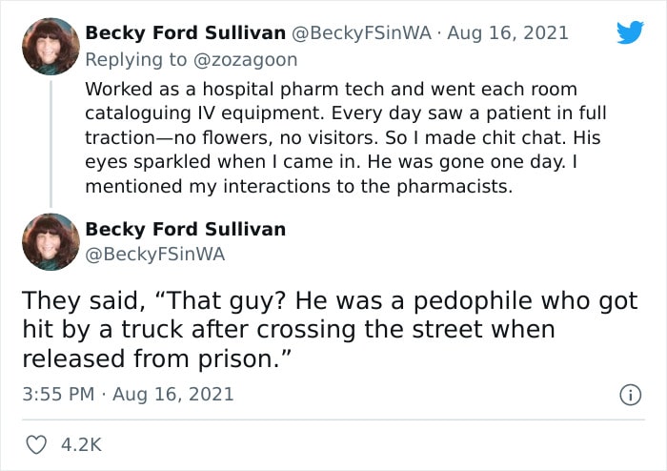Click the vertical thread connector line
The height and width of the screenshot is (471, 667).
point(51,144)
